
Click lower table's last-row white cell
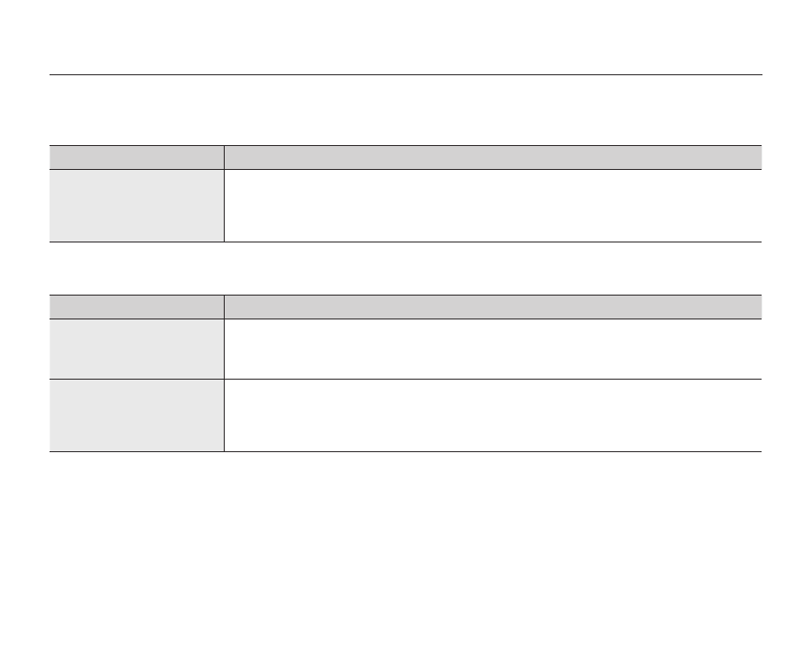pos(493,416)
